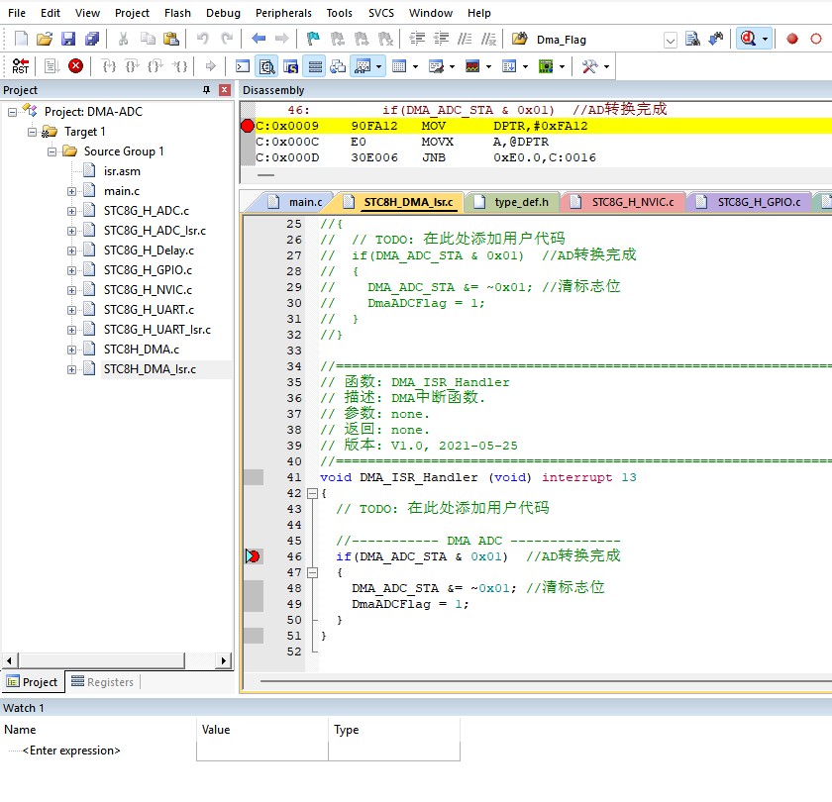This screenshot has width=832, height=802.
Task: Stop execution with red X icon
Action: click(x=76, y=66)
